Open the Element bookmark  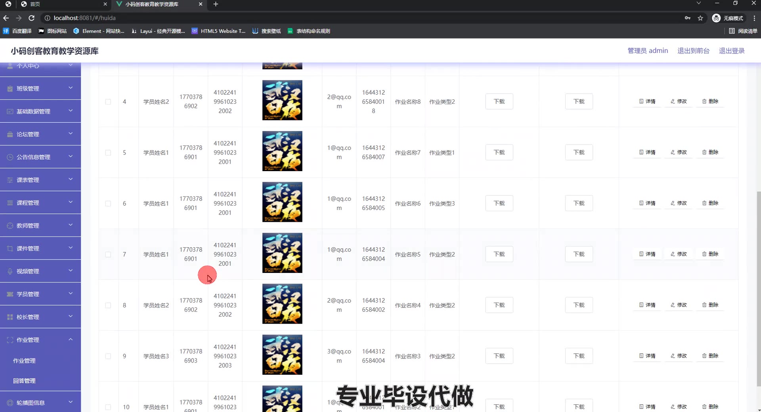[99, 31]
